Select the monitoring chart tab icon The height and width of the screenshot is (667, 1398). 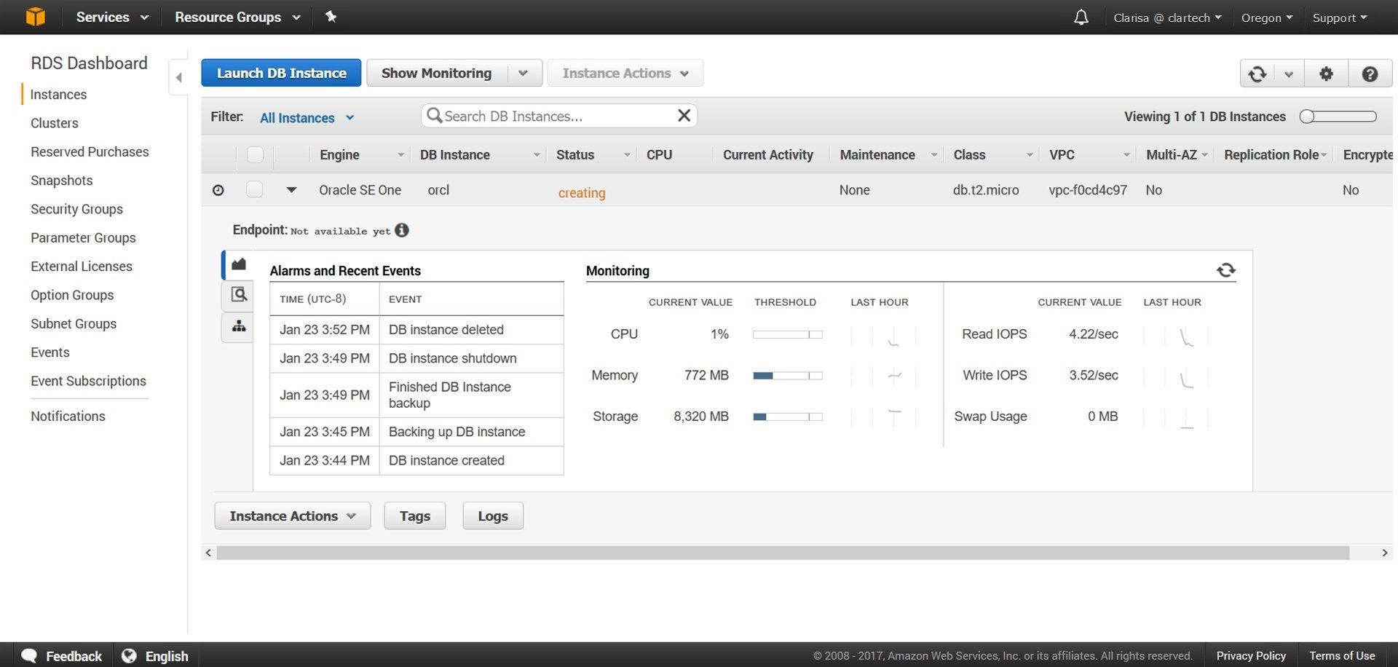coord(238,264)
